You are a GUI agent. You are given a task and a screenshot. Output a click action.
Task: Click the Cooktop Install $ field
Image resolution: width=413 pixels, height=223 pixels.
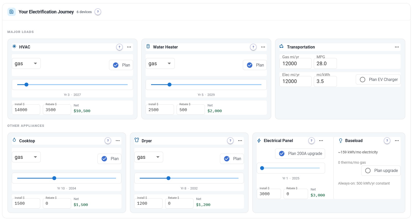(x=26, y=203)
